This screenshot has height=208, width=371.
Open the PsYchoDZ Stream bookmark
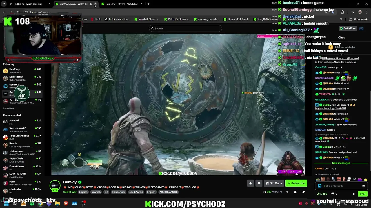[177, 19]
